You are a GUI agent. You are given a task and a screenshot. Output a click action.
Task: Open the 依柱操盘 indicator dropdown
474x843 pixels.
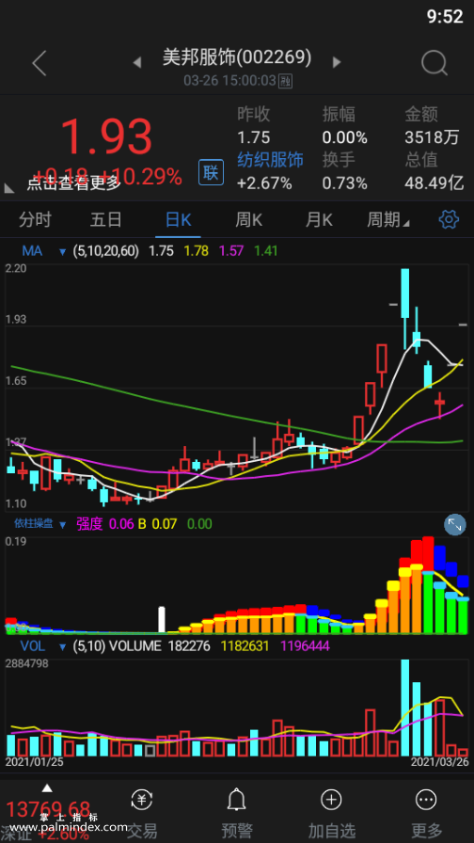point(63,524)
